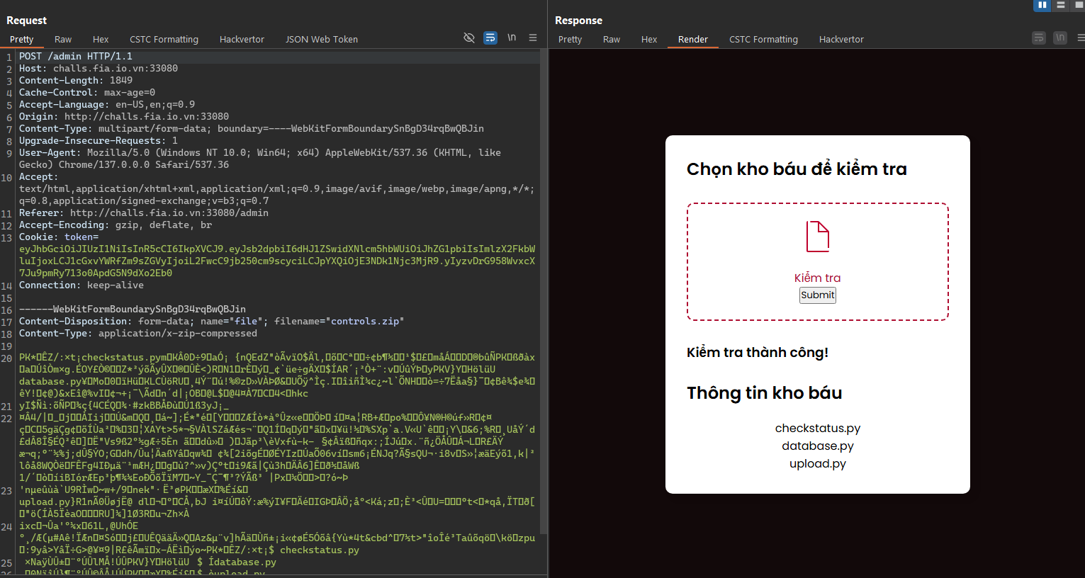Click the application/x-zip-compressed content type line
Viewport: 1085px width, 578px height.
coord(138,333)
